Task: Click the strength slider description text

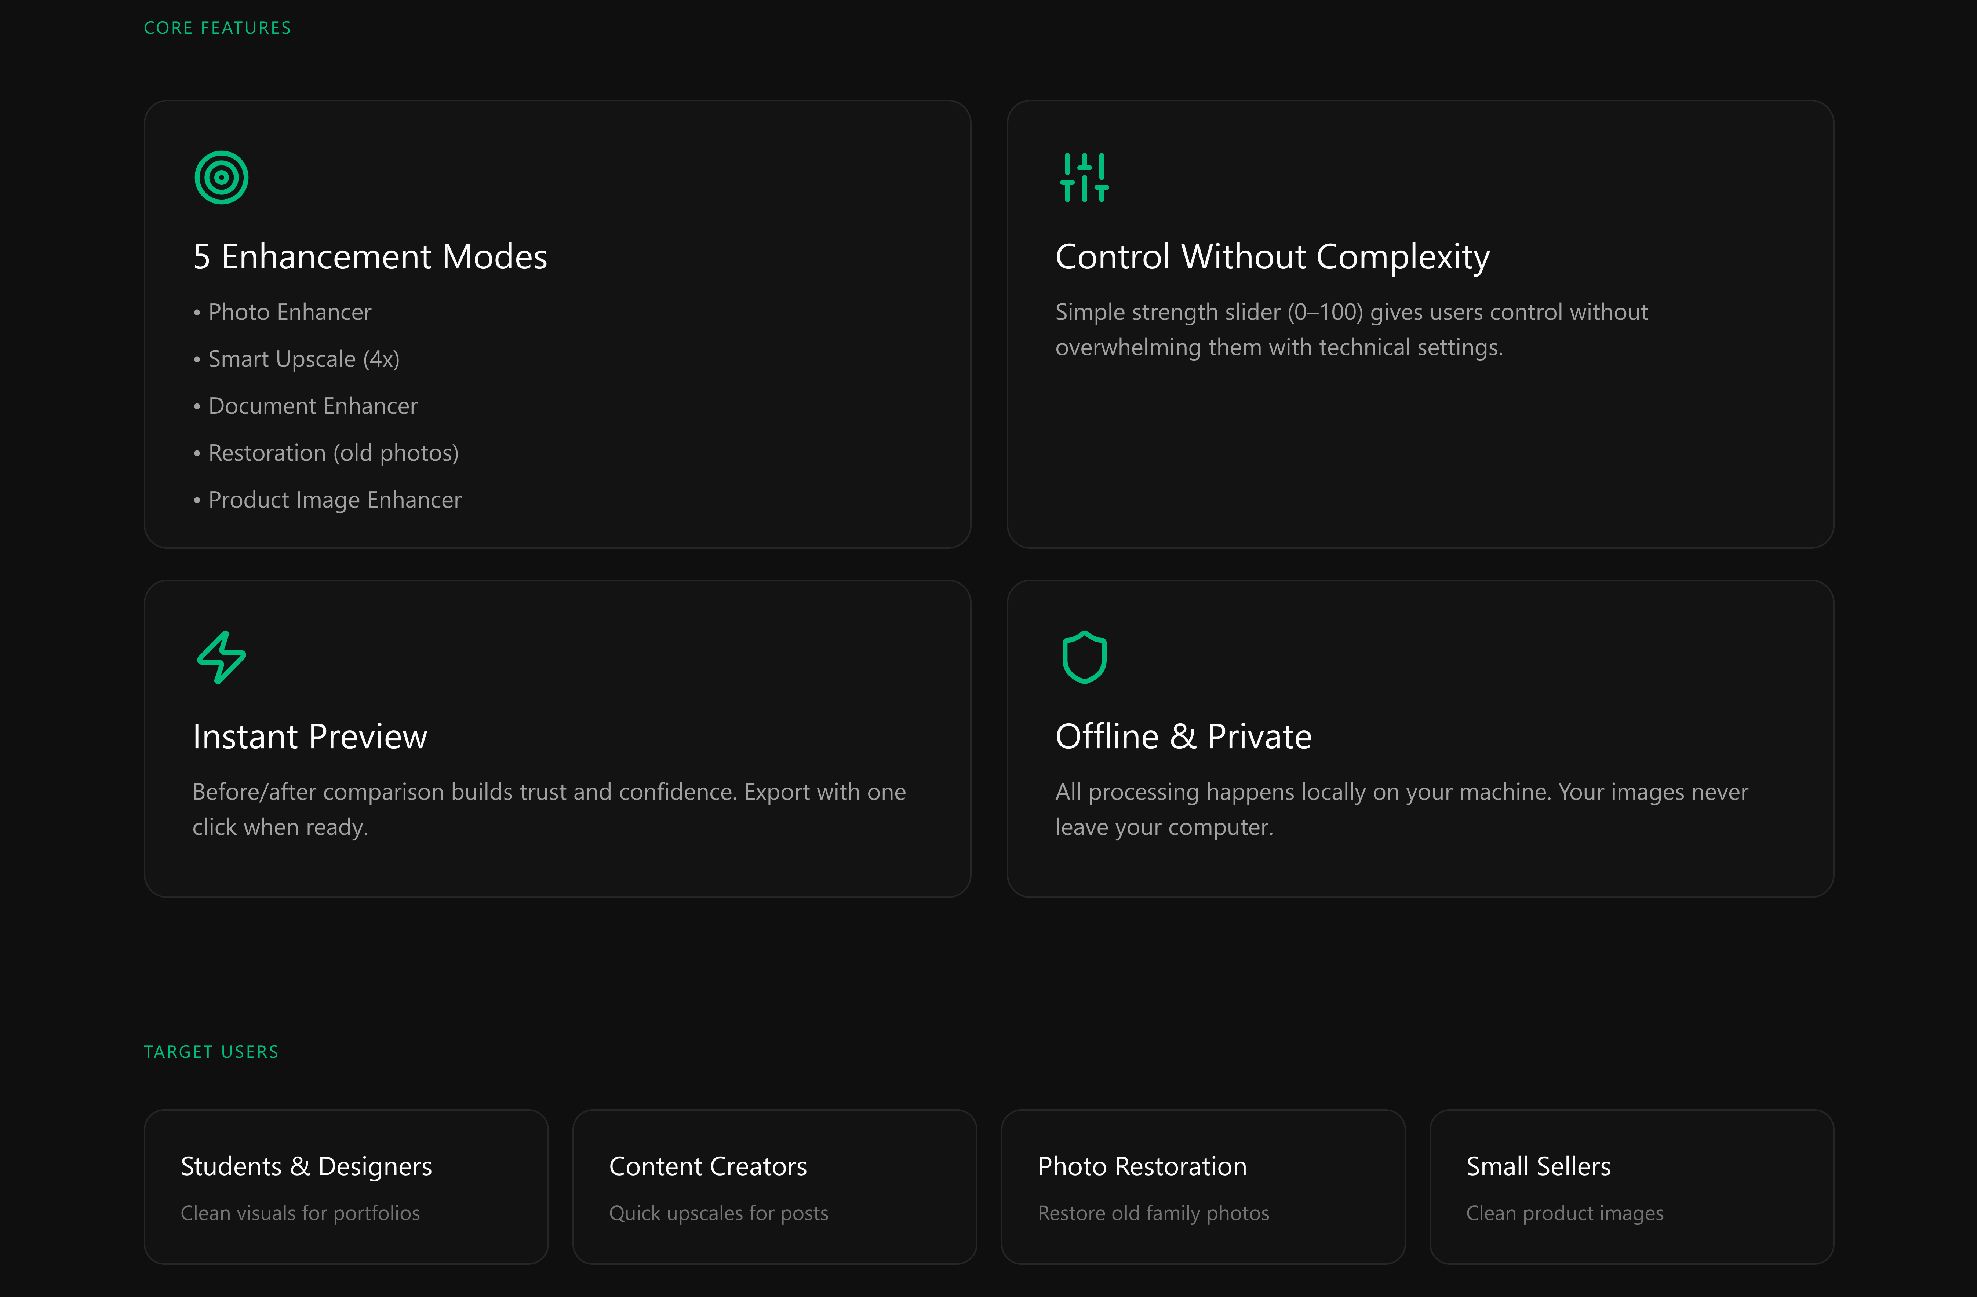Action: coord(1351,330)
